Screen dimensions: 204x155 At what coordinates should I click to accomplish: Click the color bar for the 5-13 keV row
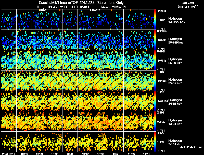click(x=155, y=142)
